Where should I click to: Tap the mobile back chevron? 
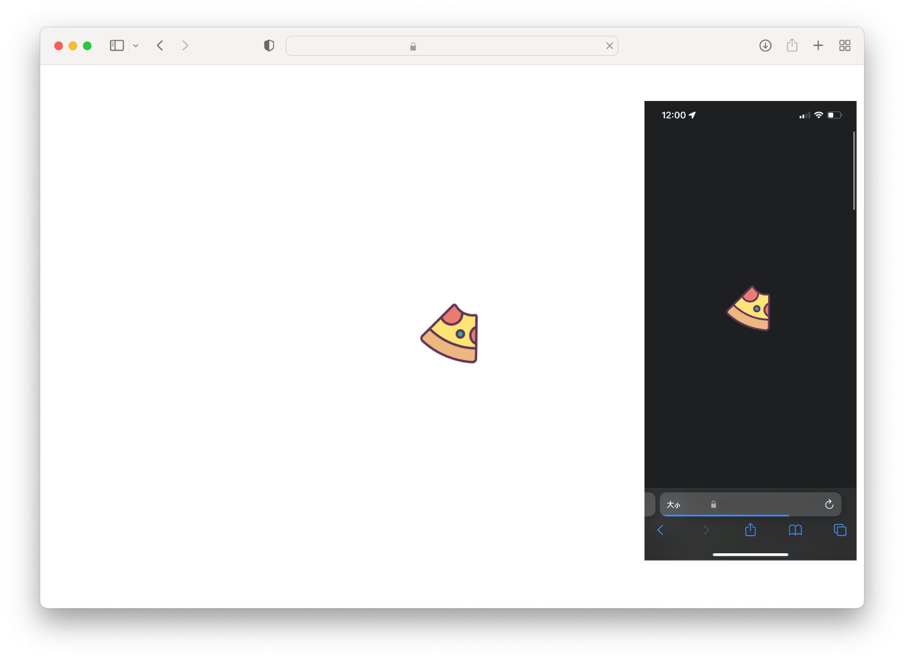(x=661, y=530)
